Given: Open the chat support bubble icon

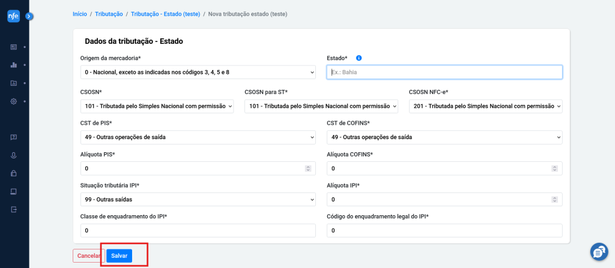Looking at the screenshot, I should 599,252.
